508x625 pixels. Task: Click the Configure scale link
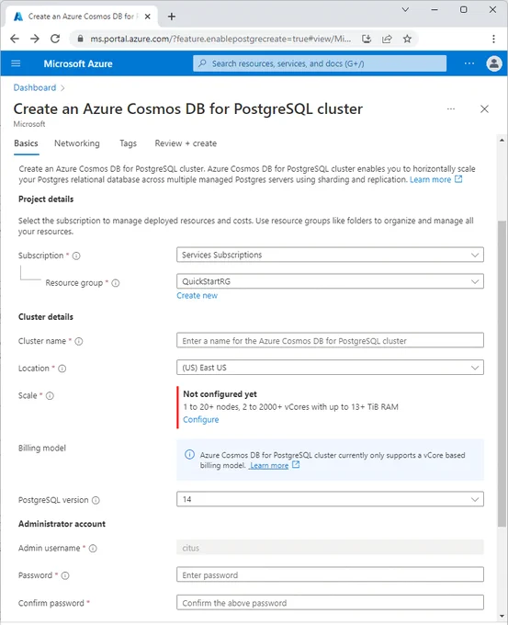click(x=201, y=420)
